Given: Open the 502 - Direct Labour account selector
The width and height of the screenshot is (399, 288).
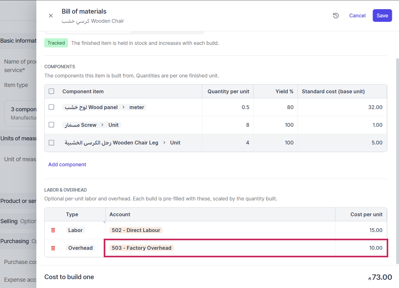Looking at the screenshot, I should [x=136, y=230].
